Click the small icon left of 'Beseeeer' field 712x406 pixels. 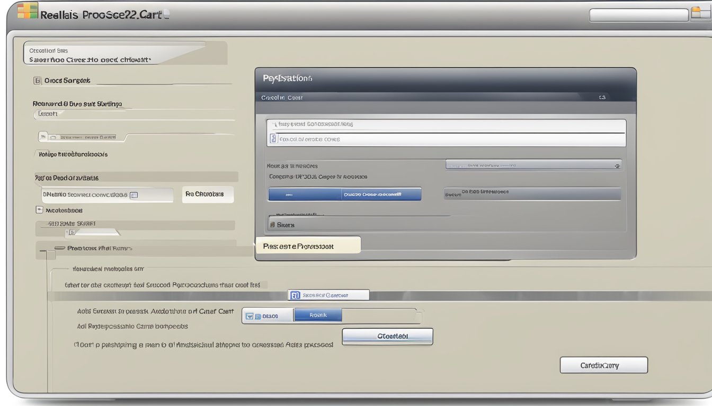(44, 137)
